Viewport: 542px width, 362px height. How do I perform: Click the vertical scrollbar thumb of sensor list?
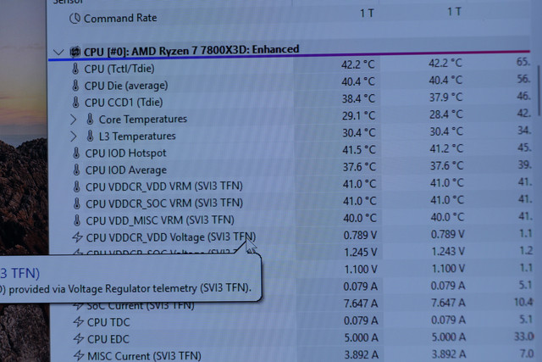pyautogui.click(x=539, y=91)
